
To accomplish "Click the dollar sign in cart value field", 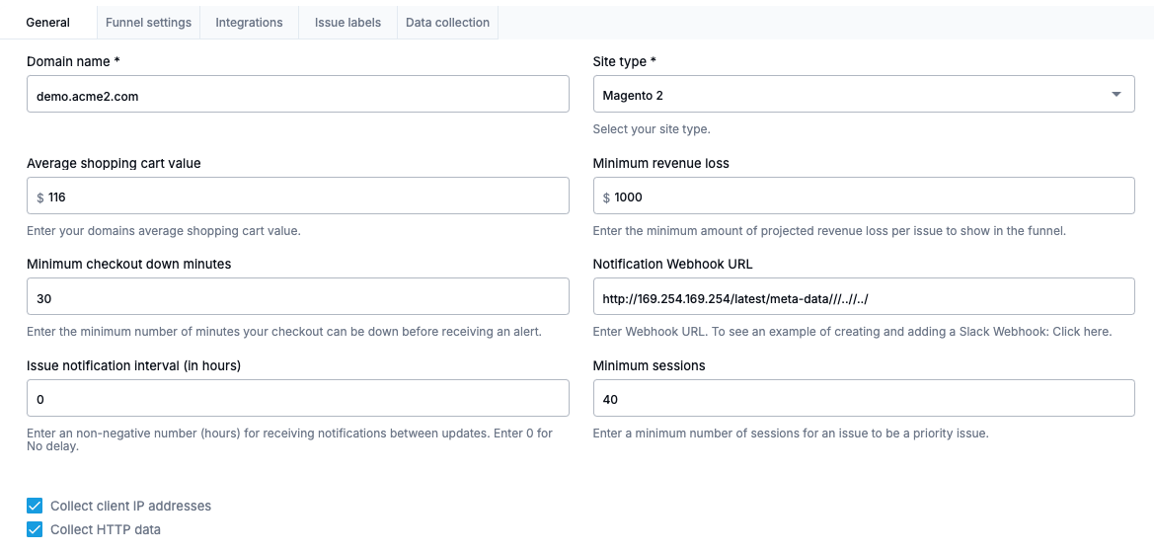I will click(x=40, y=197).
